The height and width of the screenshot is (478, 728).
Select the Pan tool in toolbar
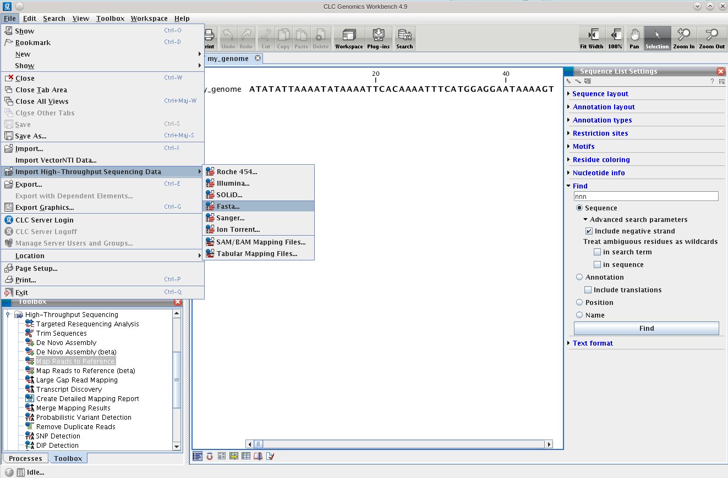pyautogui.click(x=634, y=38)
